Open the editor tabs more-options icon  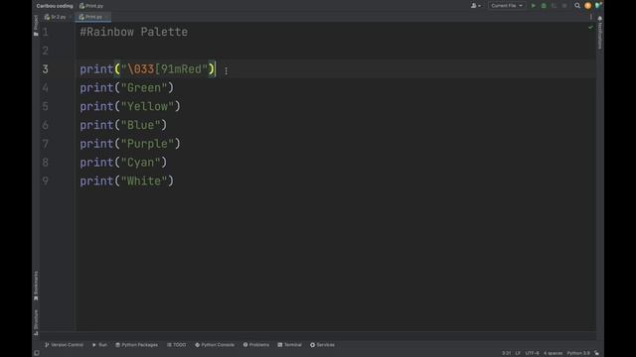click(591, 17)
